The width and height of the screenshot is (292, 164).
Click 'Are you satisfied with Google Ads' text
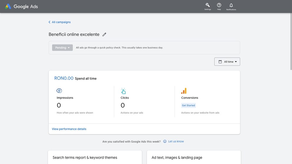(132, 142)
